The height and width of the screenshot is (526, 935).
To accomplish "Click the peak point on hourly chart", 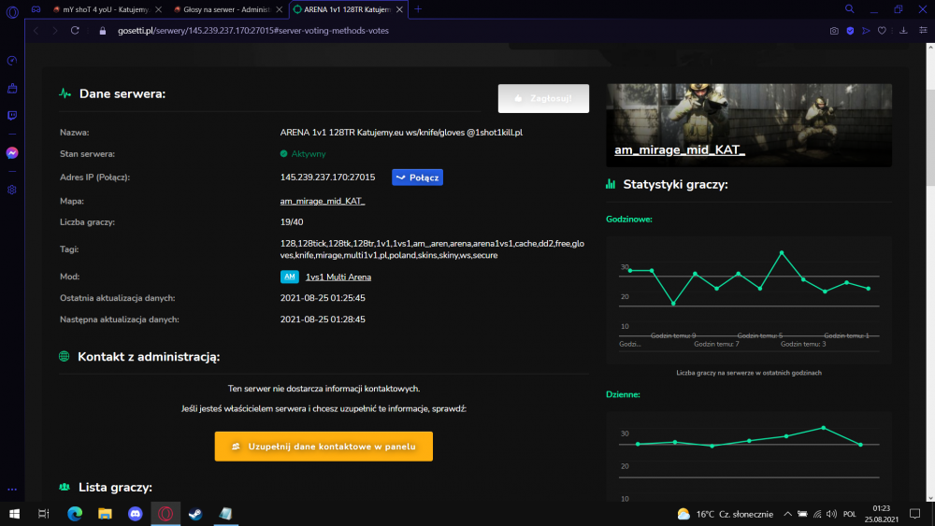I will 782,253.
